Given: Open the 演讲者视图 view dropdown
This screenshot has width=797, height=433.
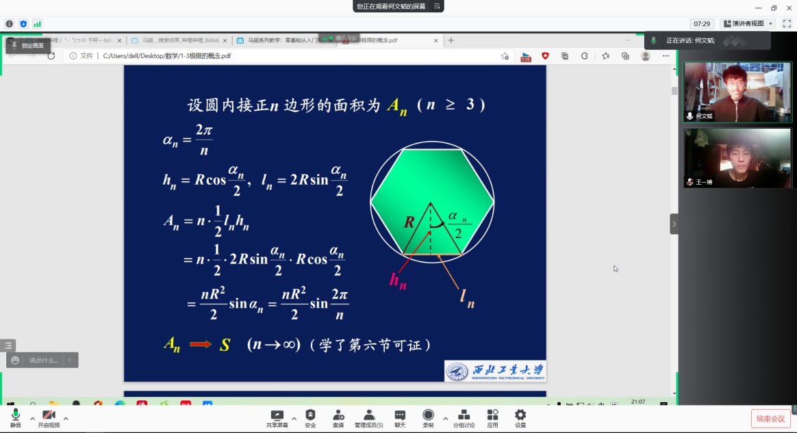Looking at the screenshot, I should pos(749,23).
